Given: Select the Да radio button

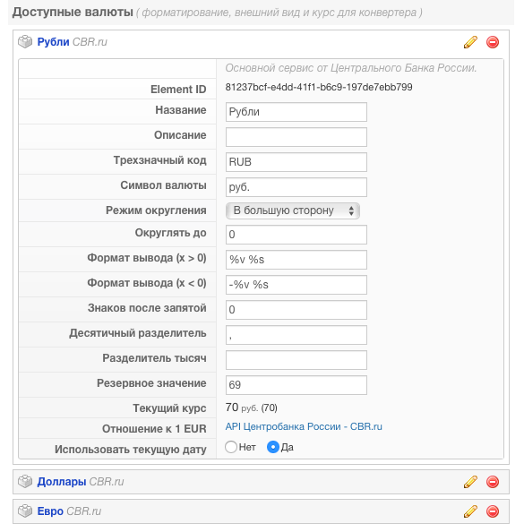Looking at the screenshot, I should click(273, 447).
